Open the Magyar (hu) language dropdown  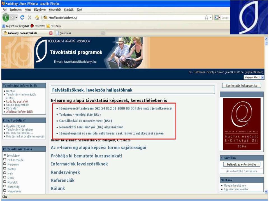point(254,77)
